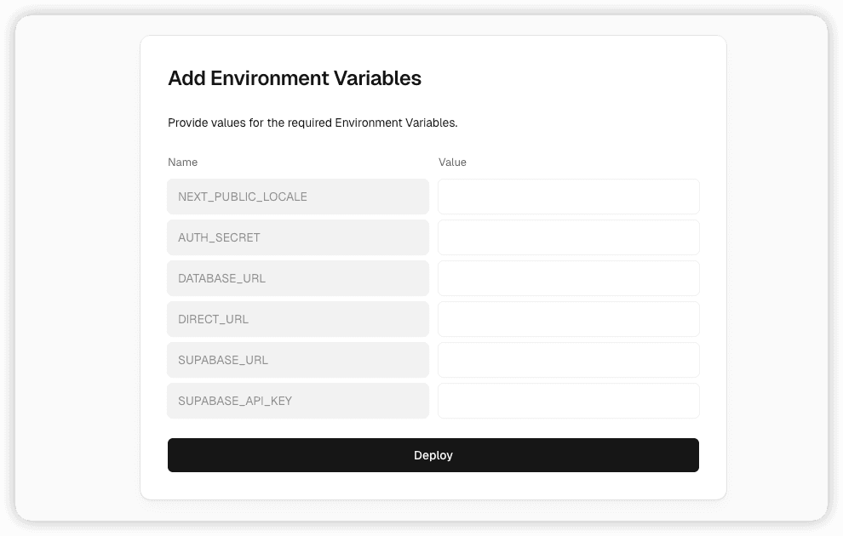843x536 pixels.
Task: Focus the NEXT_PUBLIC_LOCALE value input
Action: (568, 197)
